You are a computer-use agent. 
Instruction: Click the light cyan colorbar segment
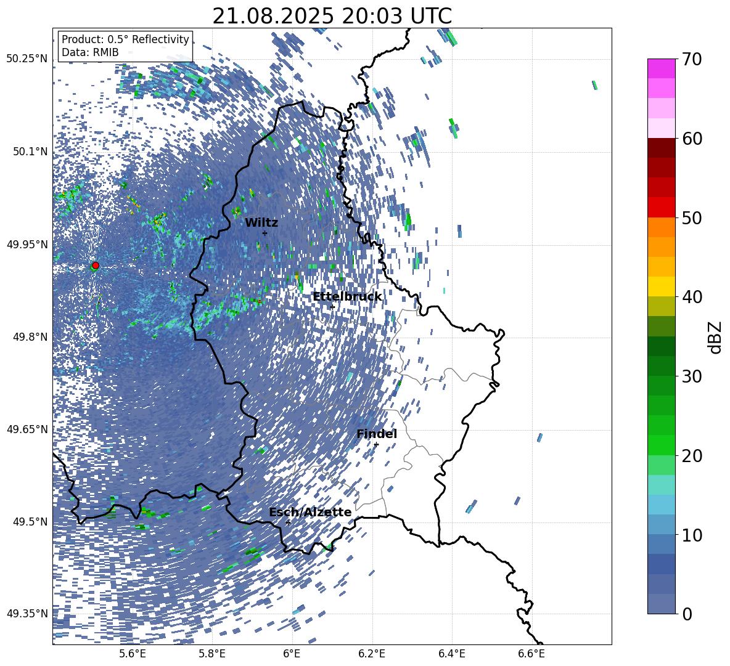click(661, 485)
